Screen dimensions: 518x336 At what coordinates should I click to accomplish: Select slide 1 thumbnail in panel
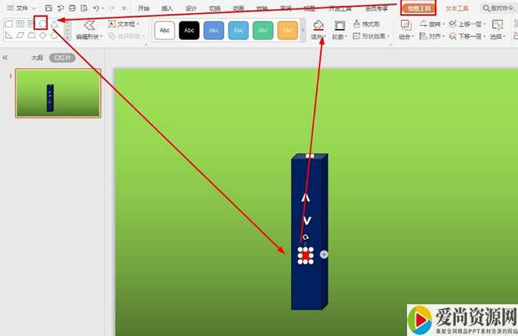coord(58,94)
